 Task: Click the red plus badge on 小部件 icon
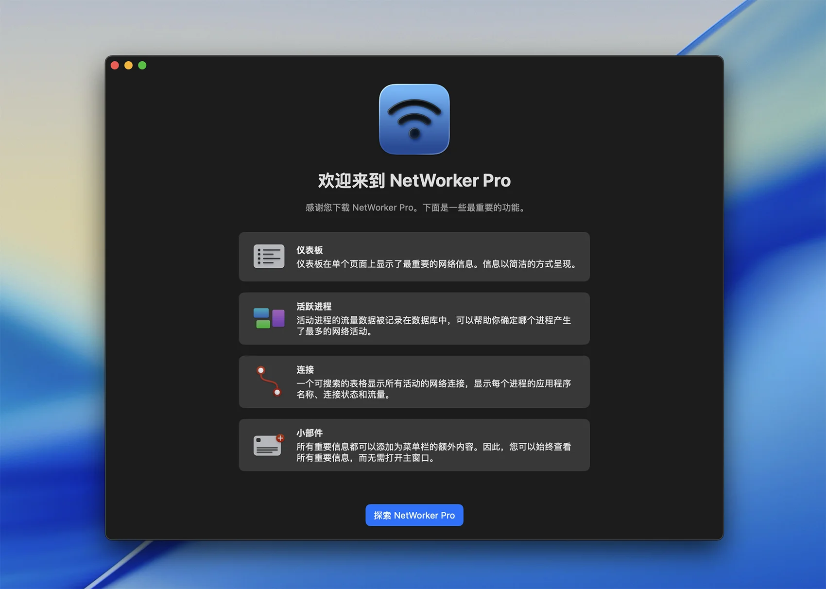(x=280, y=438)
